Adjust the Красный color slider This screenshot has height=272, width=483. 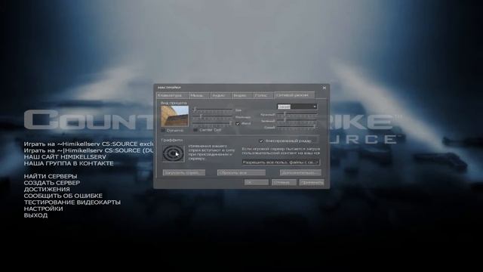[297, 114]
